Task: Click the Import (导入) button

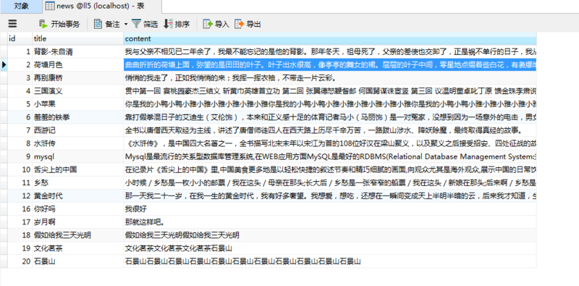Action: pyautogui.click(x=216, y=24)
